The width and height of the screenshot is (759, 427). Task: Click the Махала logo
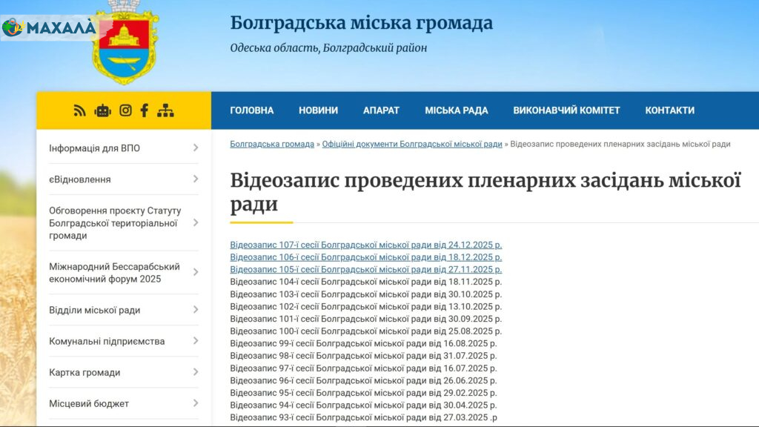49,28
